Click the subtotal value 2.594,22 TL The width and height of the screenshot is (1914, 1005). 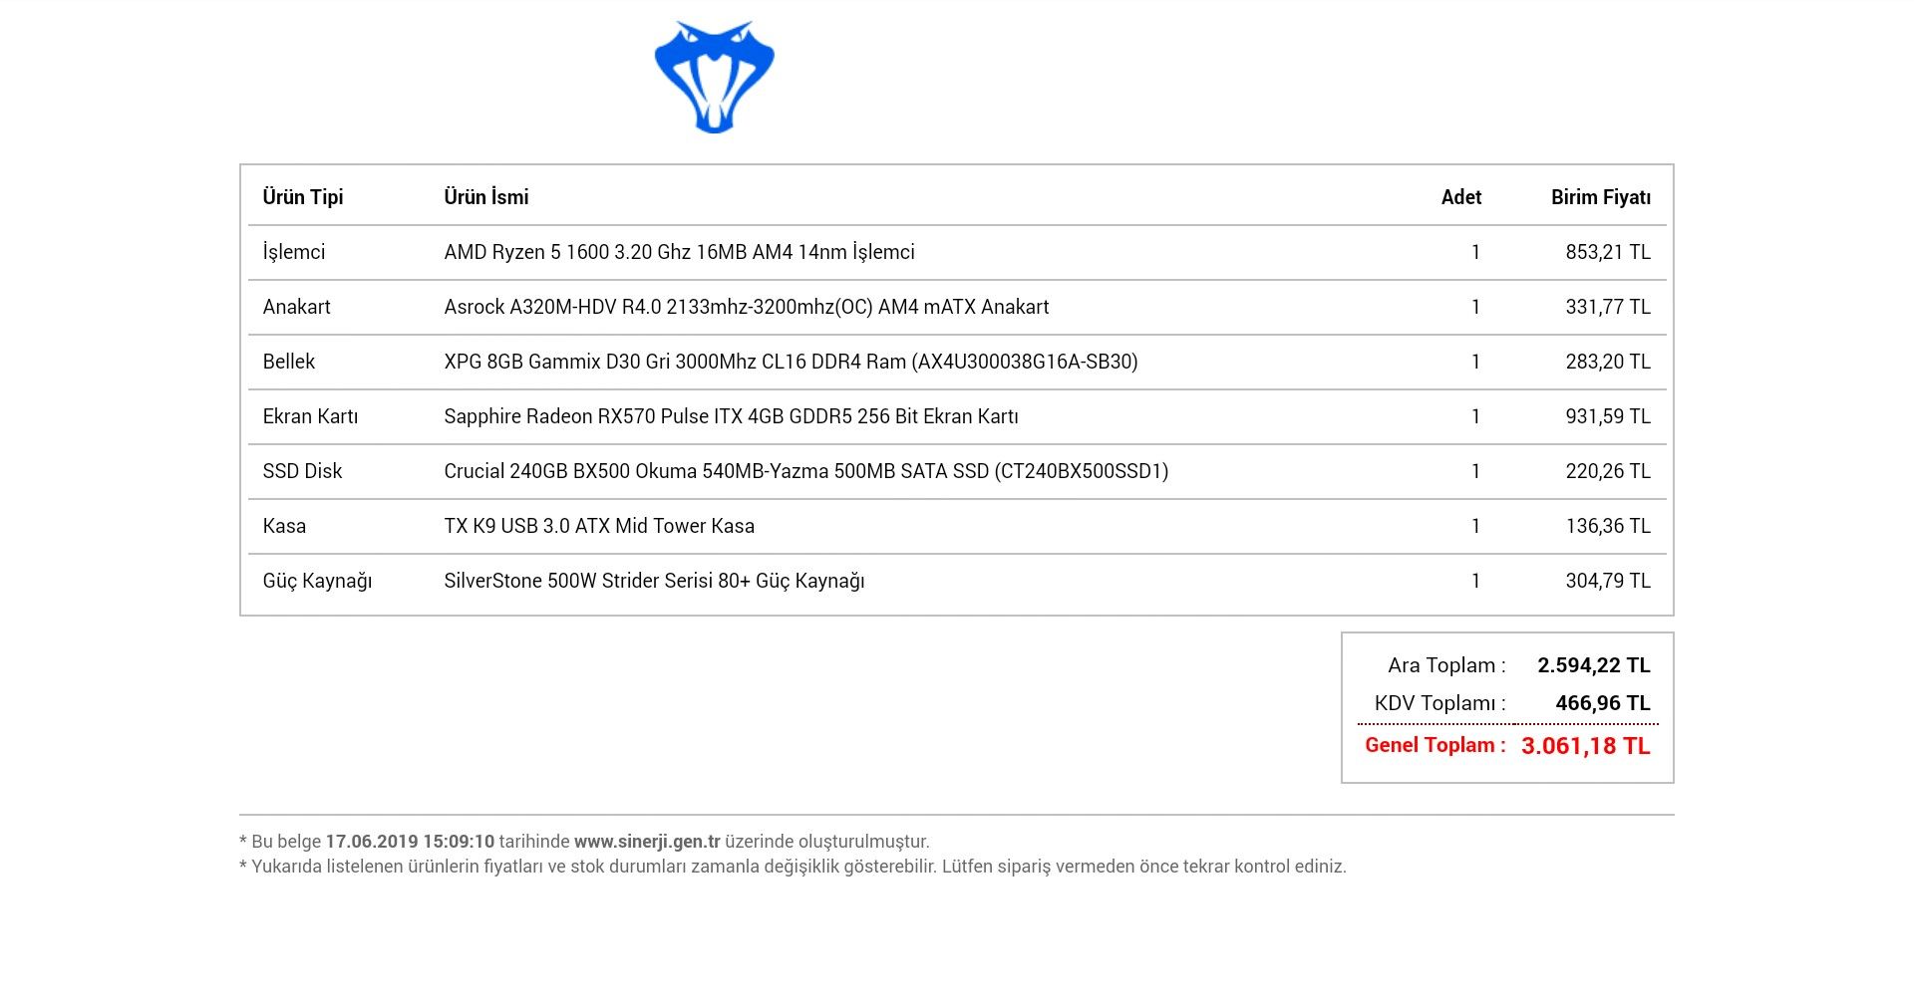(1594, 665)
